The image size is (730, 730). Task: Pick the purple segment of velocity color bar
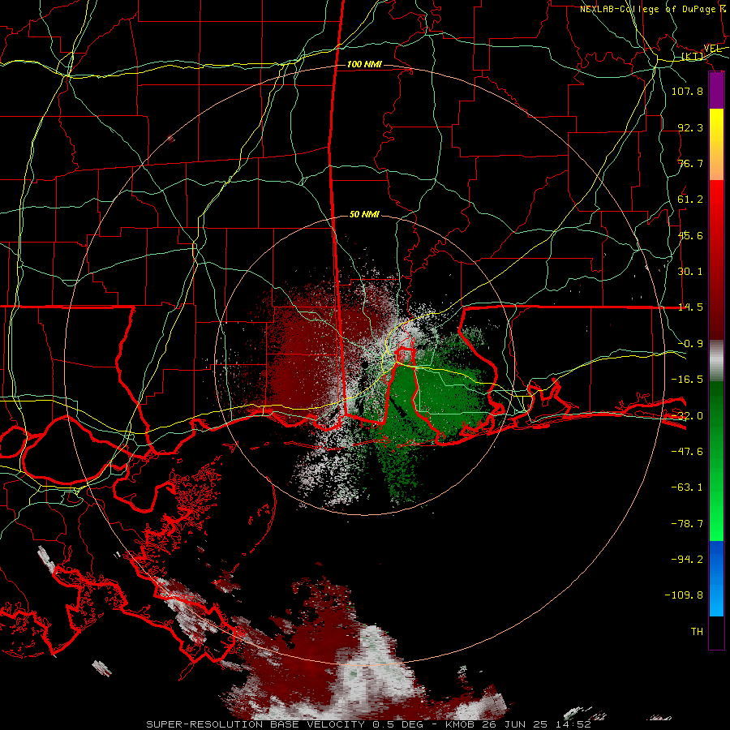[x=716, y=91]
